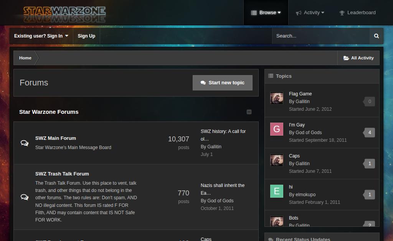
Task: Click the Browse list icon
Action: click(254, 13)
